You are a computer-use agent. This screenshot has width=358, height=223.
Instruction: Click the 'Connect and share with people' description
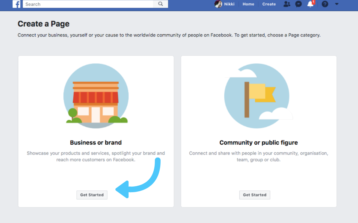point(259,156)
